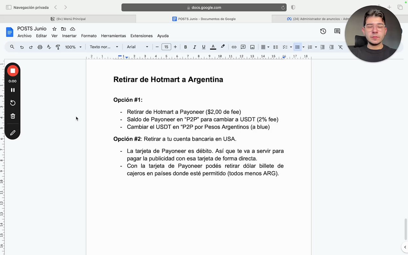Open line and paragraph spacing
The image size is (408, 255).
(x=275, y=47)
